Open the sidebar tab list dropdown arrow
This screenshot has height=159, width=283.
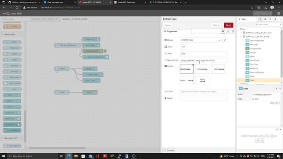point(280,19)
